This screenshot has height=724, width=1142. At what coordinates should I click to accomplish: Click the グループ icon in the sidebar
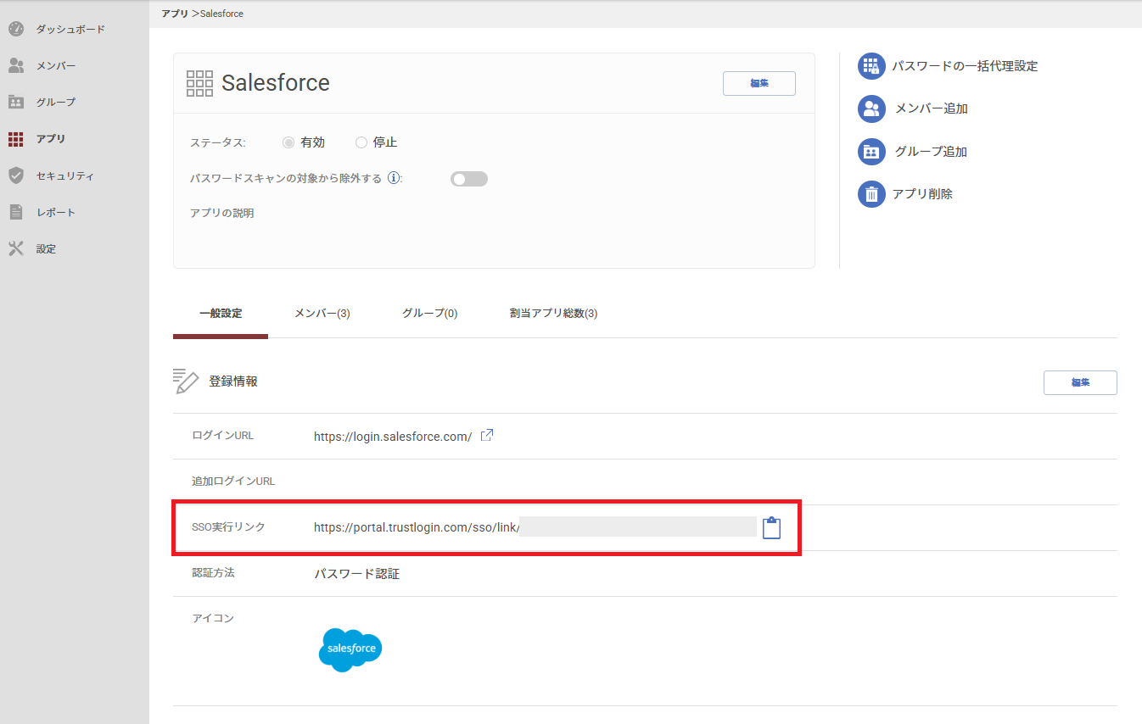pos(16,102)
